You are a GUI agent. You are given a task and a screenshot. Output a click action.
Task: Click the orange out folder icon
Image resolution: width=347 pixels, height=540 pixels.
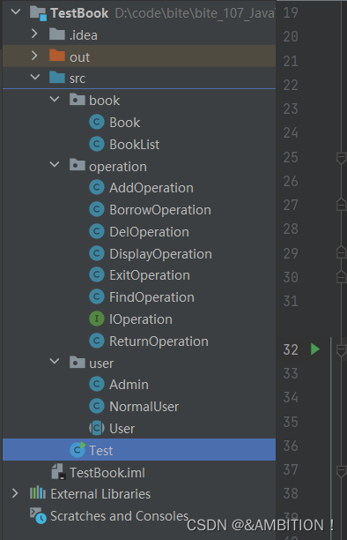pos(57,56)
